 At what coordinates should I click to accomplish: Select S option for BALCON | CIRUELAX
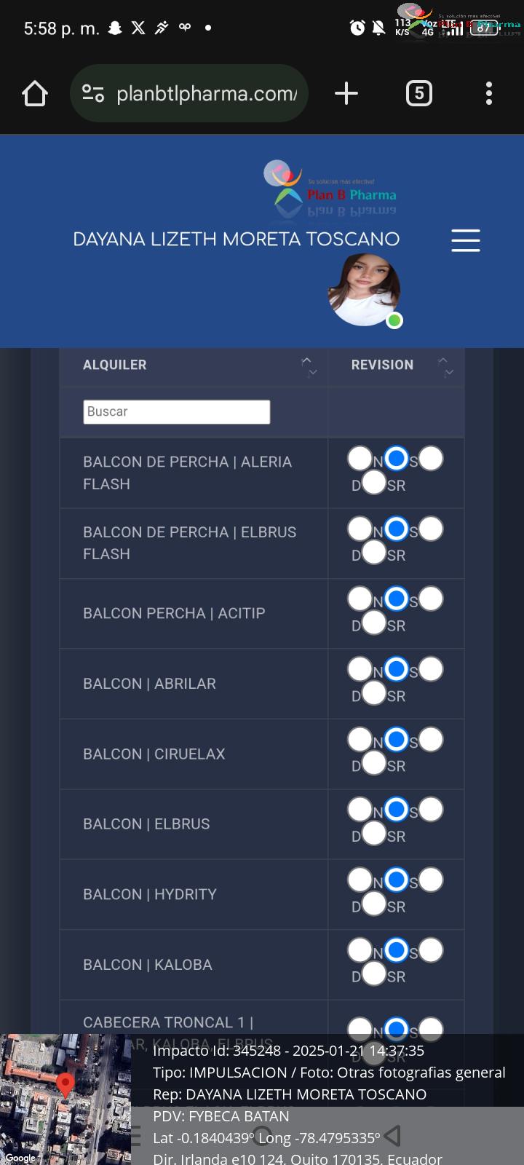tap(396, 740)
